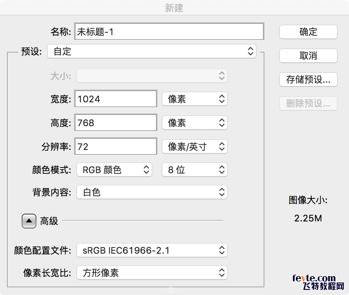Click the 分辨率 resolution field showing 72
The image size is (349, 295).
(x=116, y=146)
